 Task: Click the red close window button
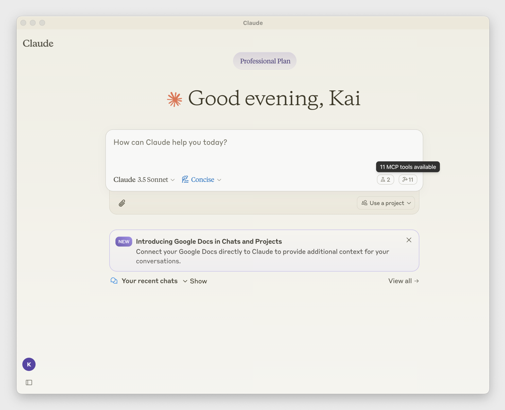coord(23,23)
